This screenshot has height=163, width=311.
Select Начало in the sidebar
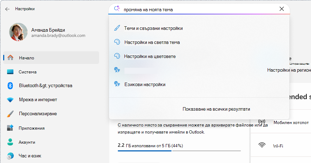tap(51, 58)
